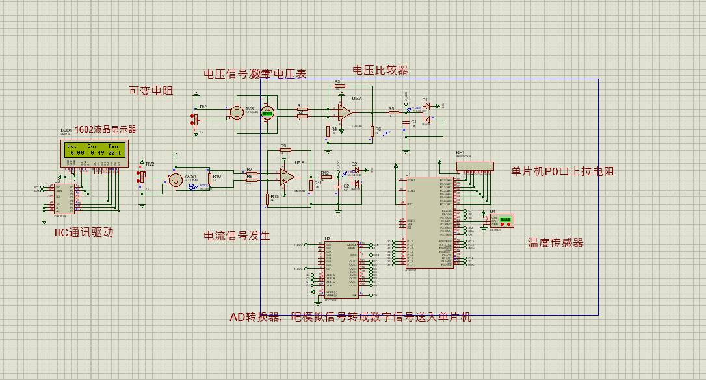Select the LCD1 1602 display screen
Image resolution: width=706 pixels, height=380 pixels.
tap(94, 149)
